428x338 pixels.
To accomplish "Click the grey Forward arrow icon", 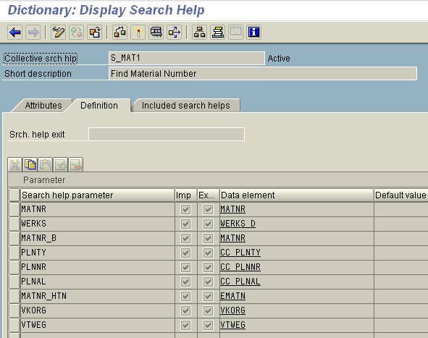I will point(33,33).
